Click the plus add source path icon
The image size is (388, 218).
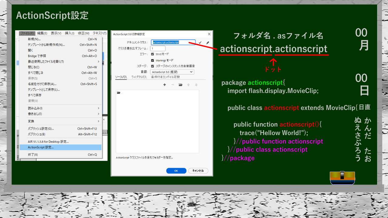(x=165, y=85)
